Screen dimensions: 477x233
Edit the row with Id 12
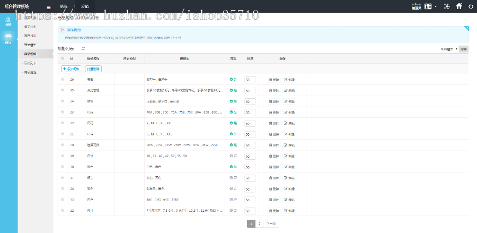pyautogui.click(x=289, y=211)
